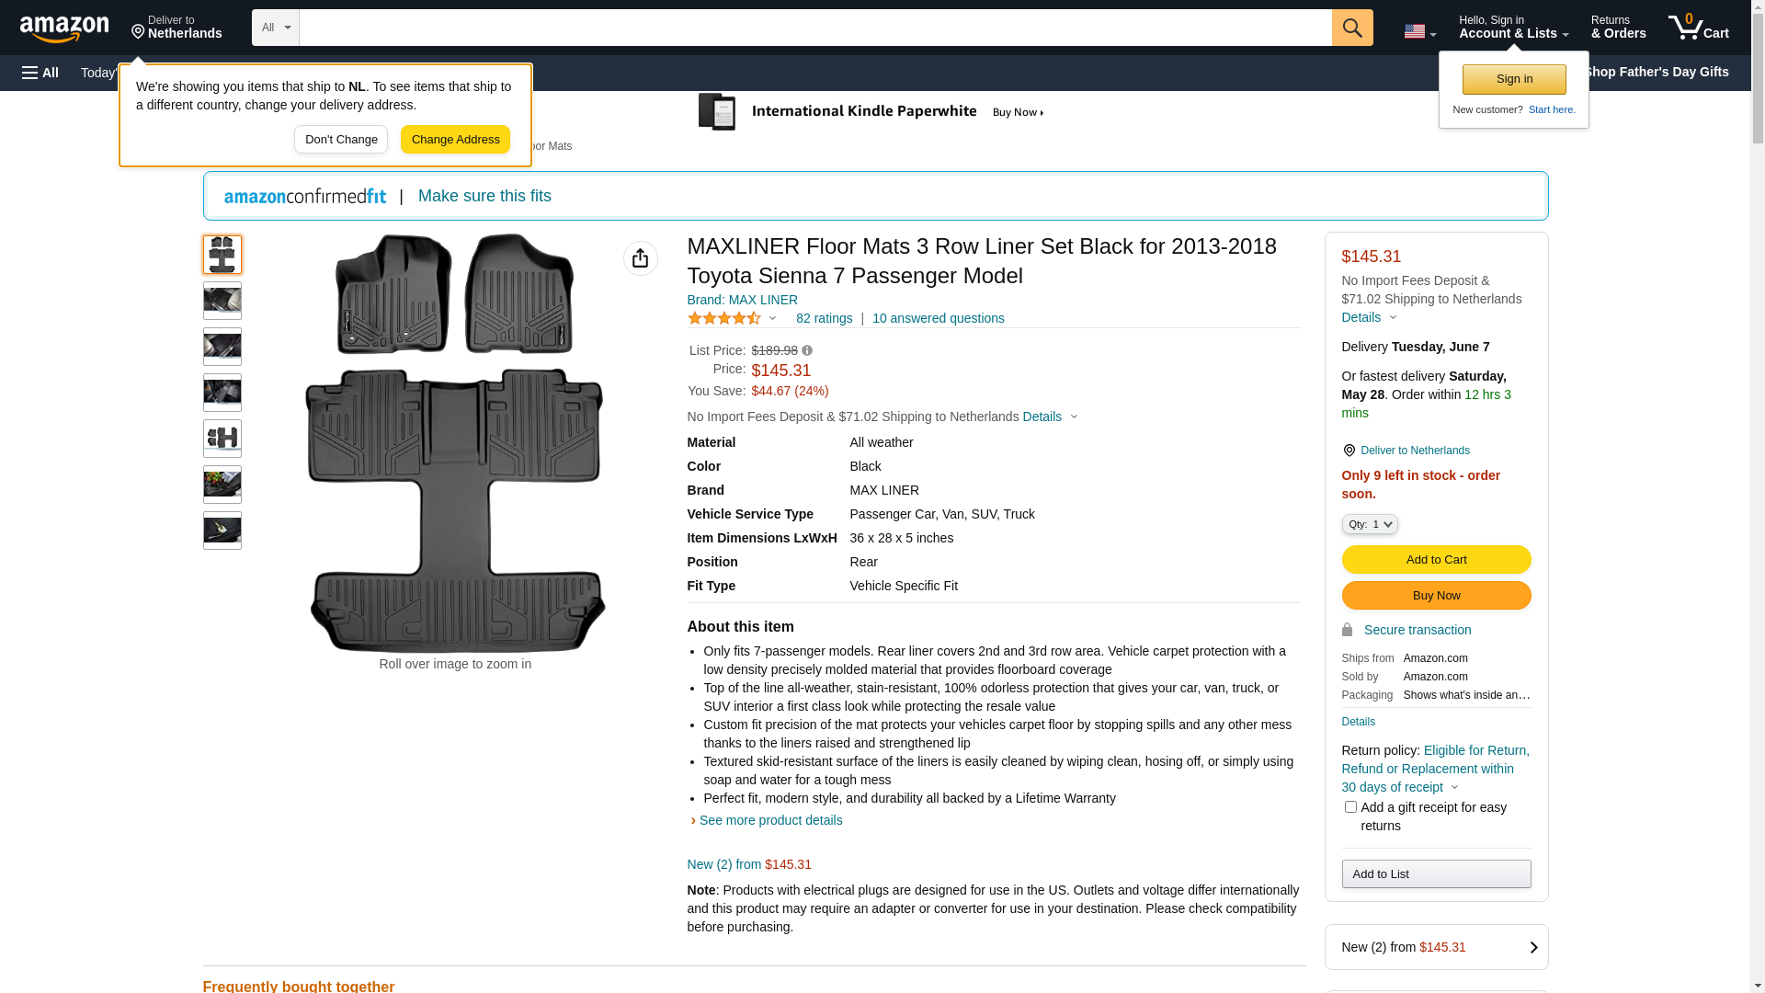Screen dimensions: 1765x993
Task: Expand the return policy details chevron
Action: [1454, 787]
